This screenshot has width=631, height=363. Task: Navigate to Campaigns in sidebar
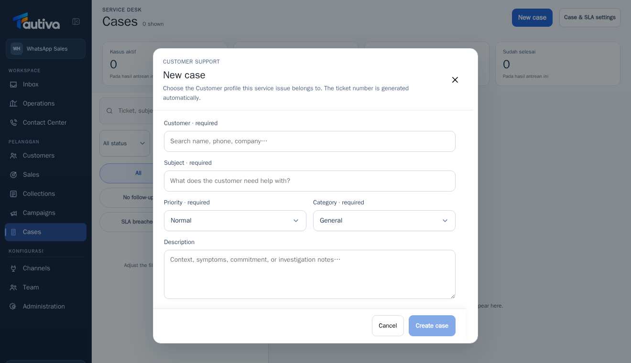point(46,213)
